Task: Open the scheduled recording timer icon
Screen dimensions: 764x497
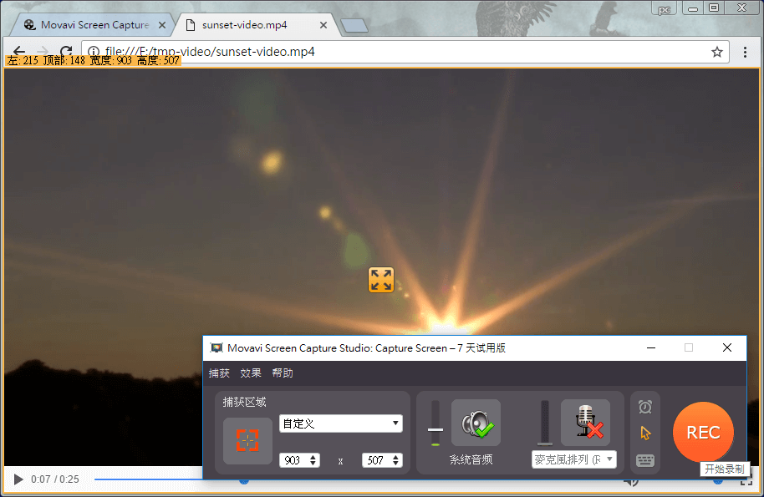Action: pyautogui.click(x=644, y=406)
